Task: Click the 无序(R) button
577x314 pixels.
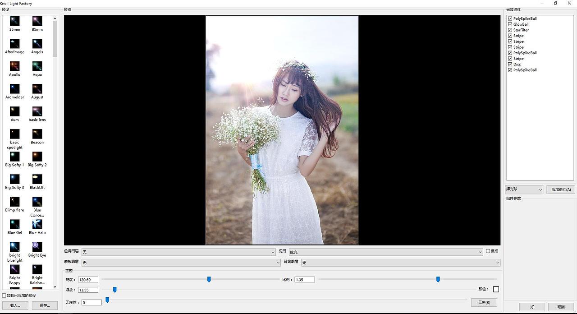Action: point(484,302)
